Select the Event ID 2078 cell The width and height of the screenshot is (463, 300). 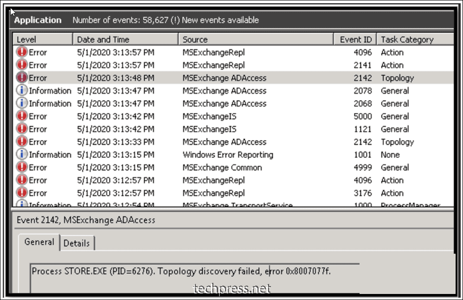[363, 91]
